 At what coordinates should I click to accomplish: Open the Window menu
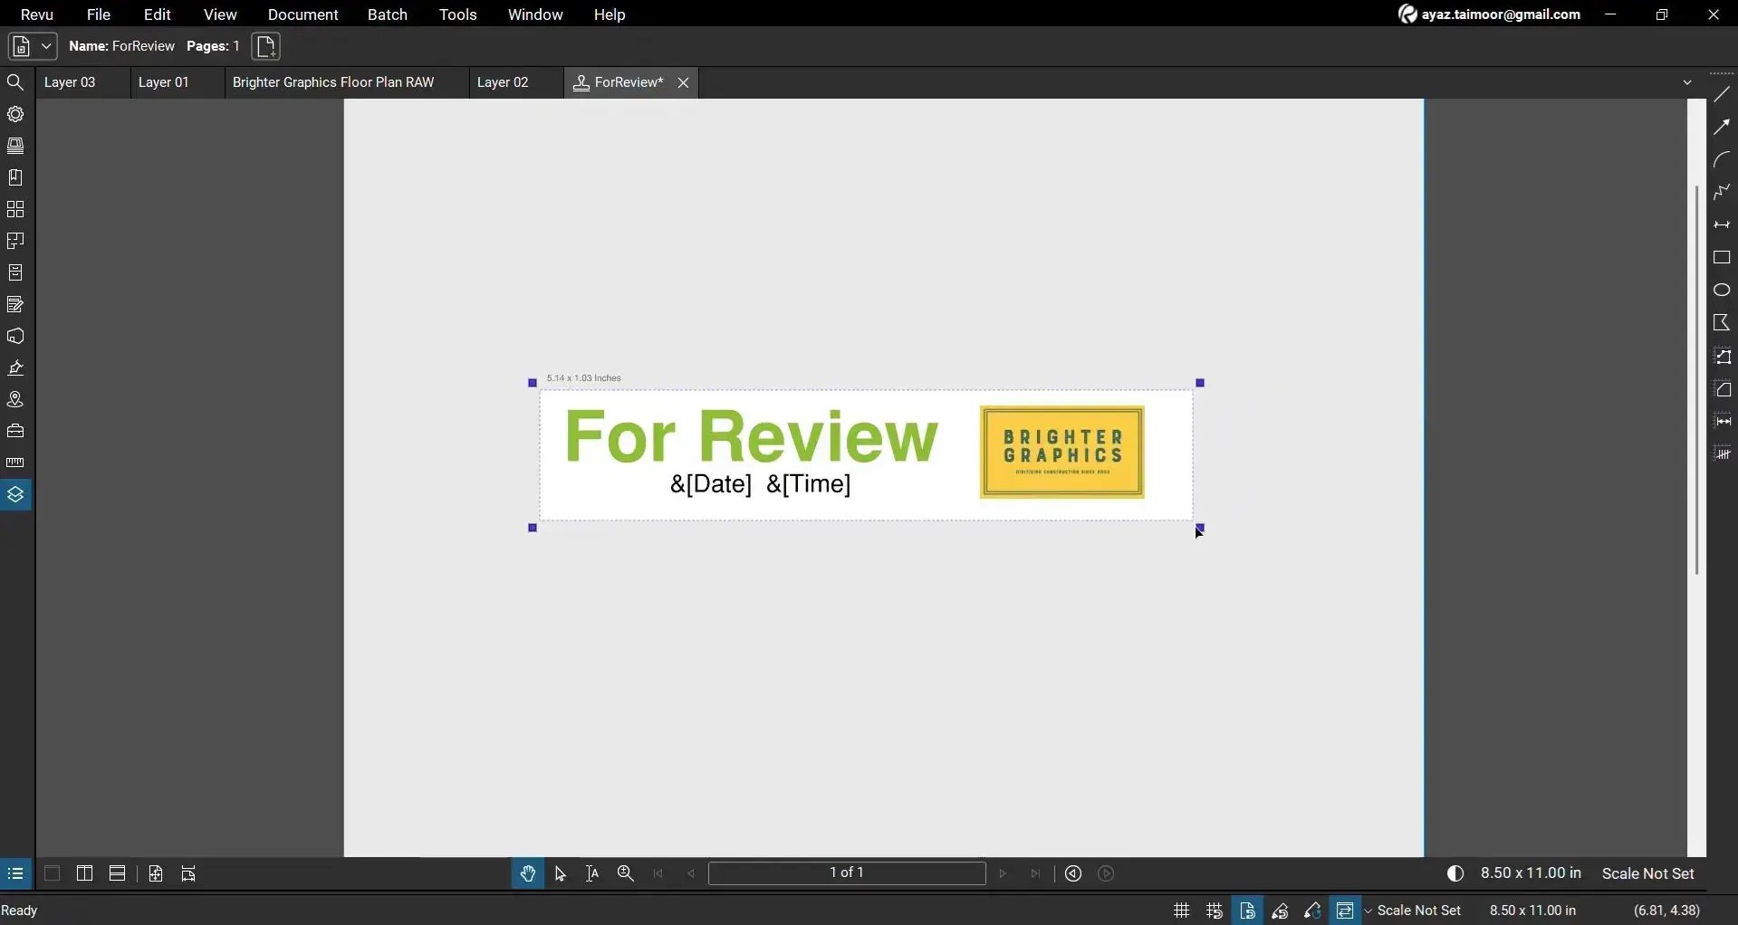(x=535, y=14)
